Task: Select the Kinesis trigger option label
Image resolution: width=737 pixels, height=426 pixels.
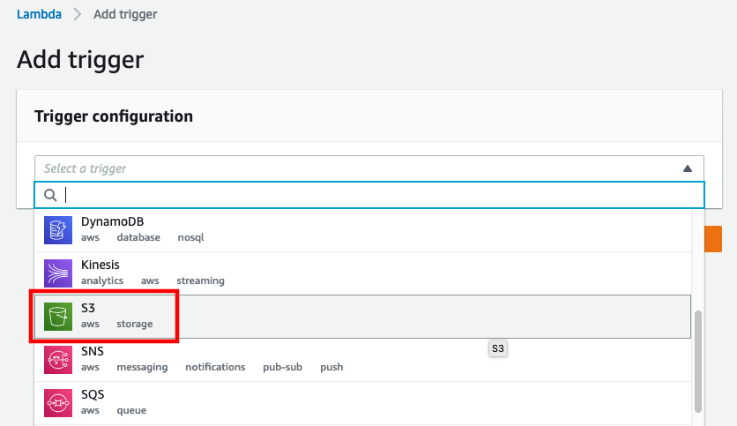Action: (100, 265)
